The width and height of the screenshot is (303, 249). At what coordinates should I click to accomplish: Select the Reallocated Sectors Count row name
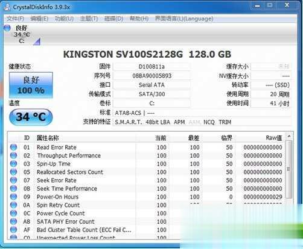point(70,172)
